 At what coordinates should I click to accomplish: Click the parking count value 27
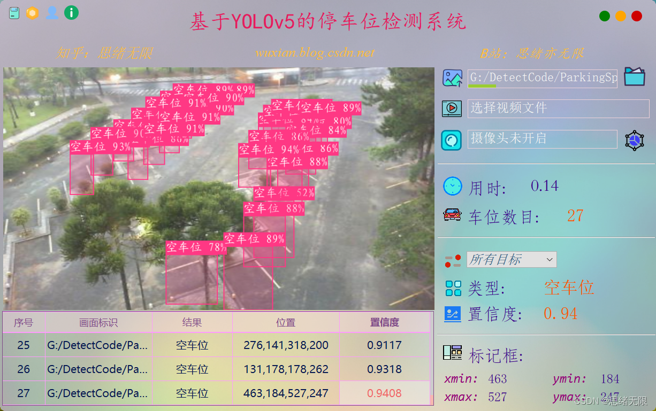[575, 215]
